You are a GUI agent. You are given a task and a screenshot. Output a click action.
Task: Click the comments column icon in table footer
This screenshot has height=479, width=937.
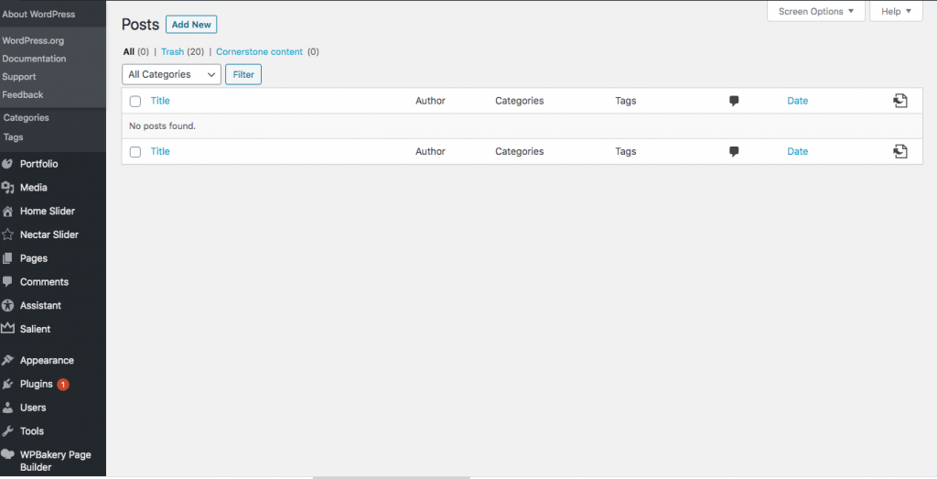coord(734,152)
